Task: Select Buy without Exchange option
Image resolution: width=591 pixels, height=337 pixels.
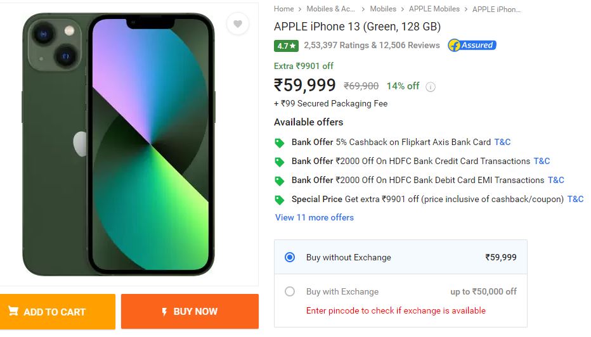Action: (x=290, y=257)
